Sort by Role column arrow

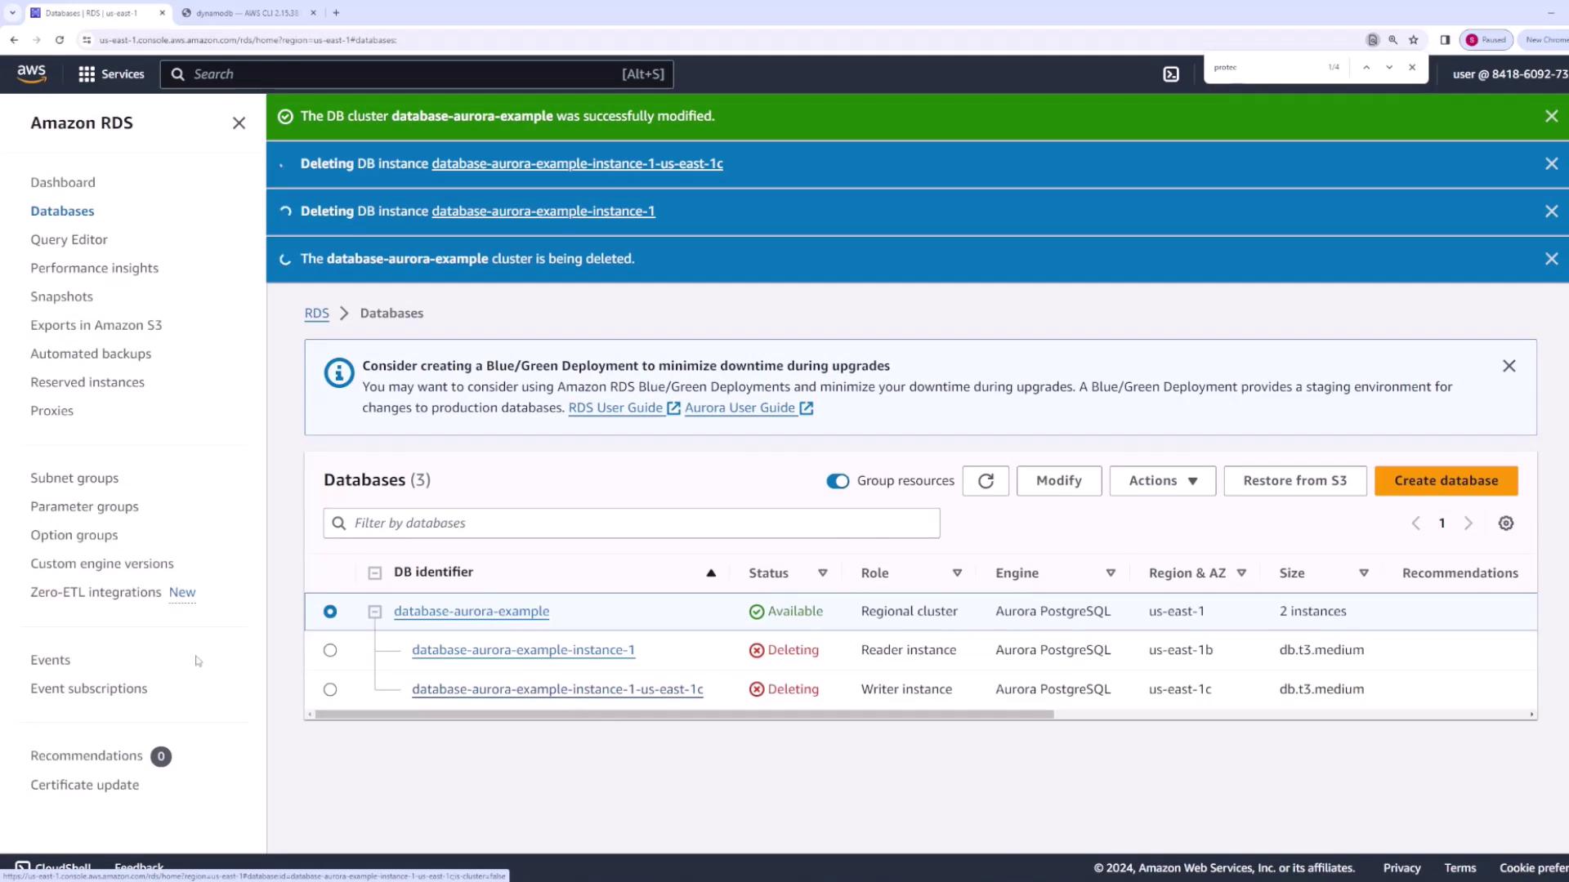click(x=957, y=573)
